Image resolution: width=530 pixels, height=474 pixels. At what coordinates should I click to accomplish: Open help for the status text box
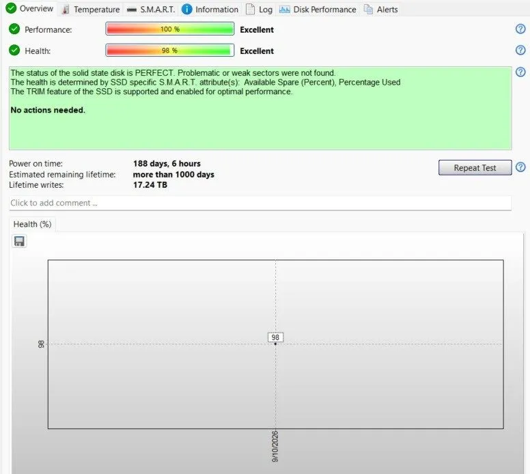[520, 72]
